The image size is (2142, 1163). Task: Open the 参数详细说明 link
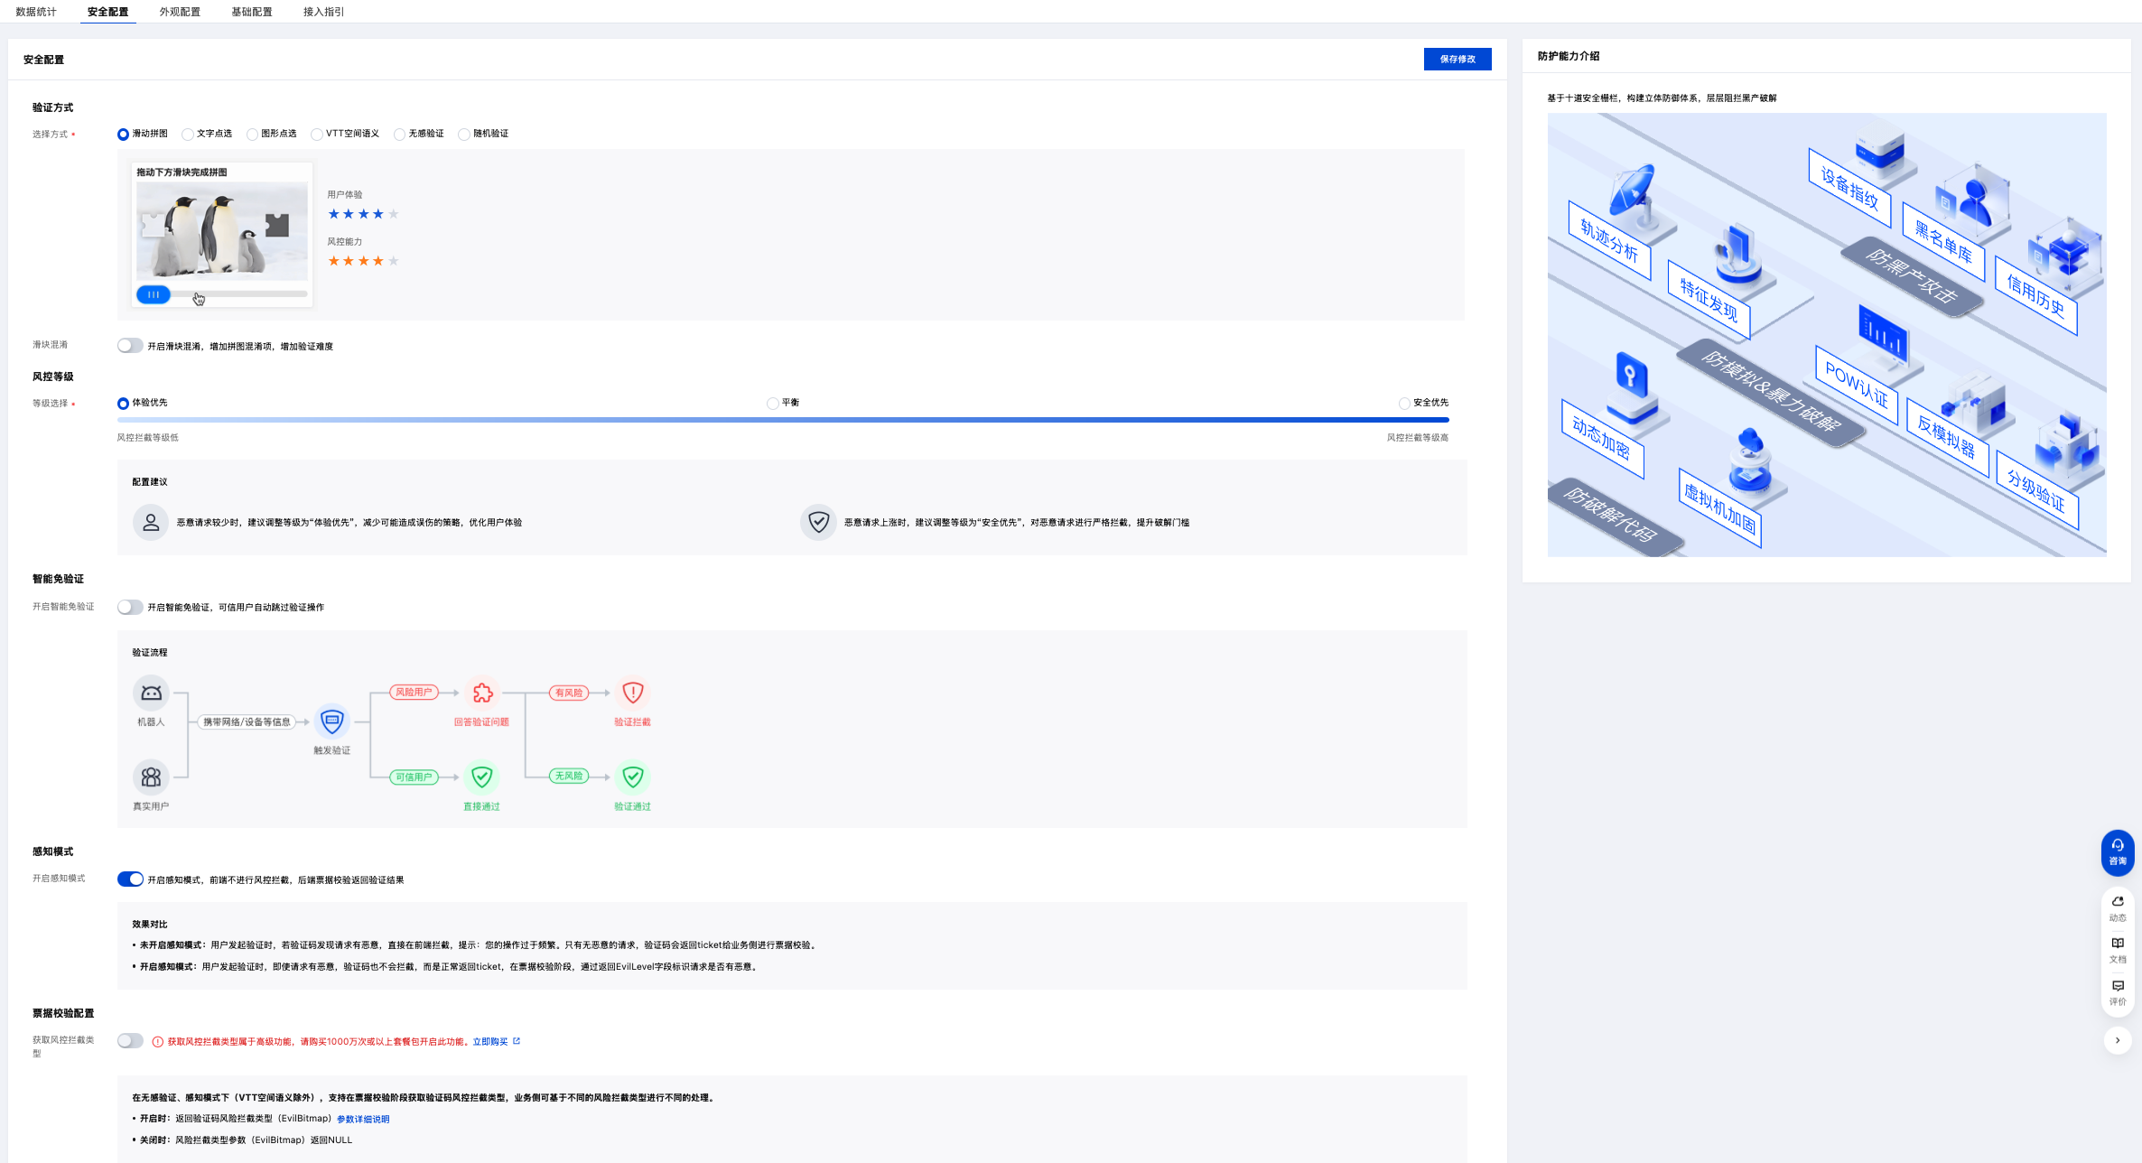363,1119
